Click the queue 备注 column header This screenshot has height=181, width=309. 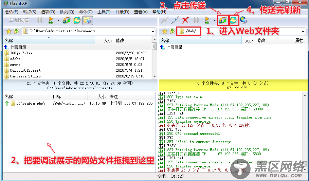click(131, 96)
